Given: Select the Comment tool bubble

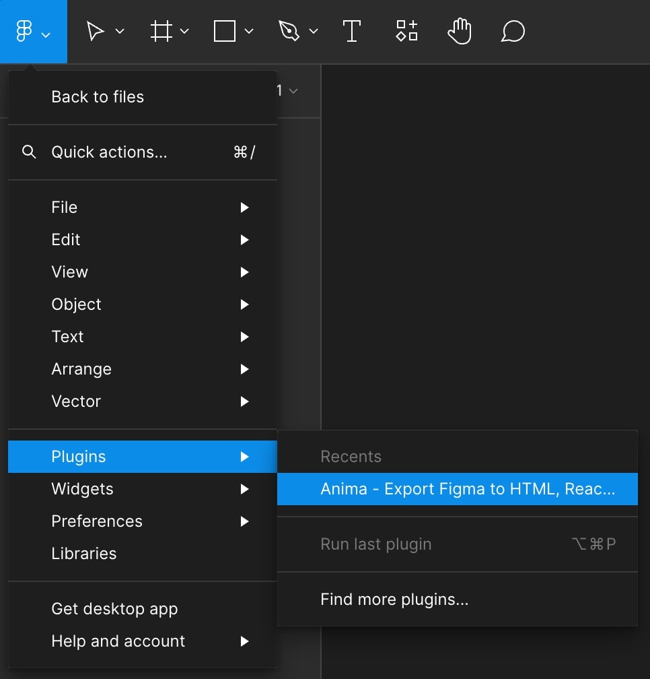Looking at the screenshot, I should (513, 32).
